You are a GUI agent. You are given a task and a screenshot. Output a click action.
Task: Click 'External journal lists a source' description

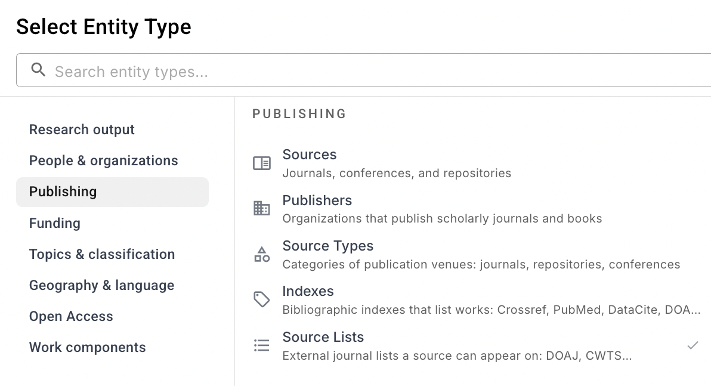coord(457,356)
